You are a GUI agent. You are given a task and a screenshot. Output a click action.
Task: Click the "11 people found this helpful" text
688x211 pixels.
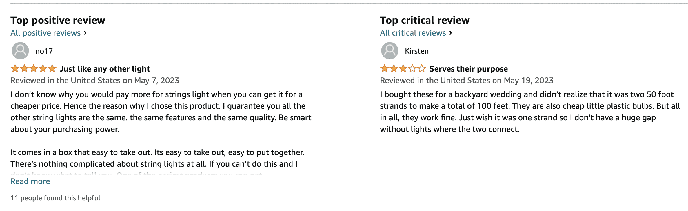(x=55, y=198)
